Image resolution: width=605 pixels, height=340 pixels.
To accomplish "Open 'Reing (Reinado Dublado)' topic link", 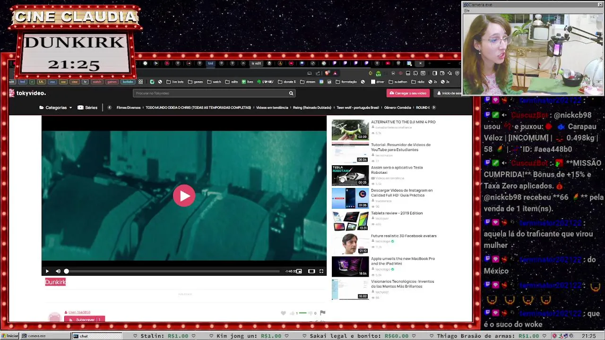I will [312, 108].
